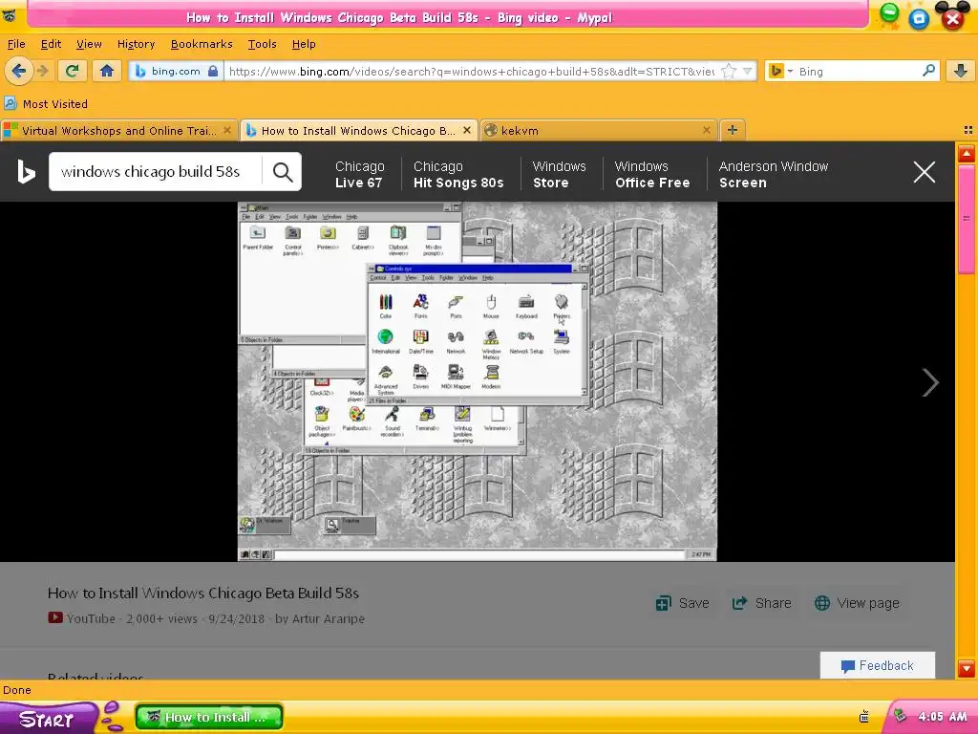
Task: Open Chicago Hit Songs 80s suggestion
Action: point(458,174)
